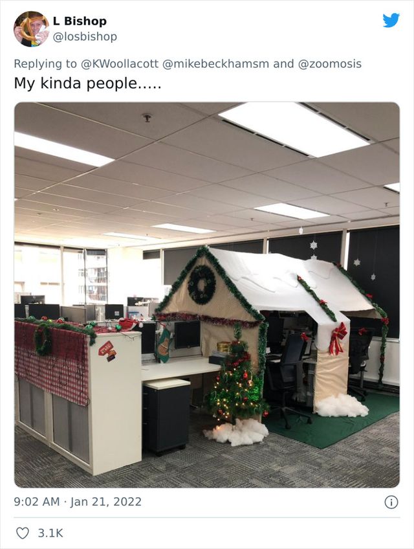
Task: Open the decorated cubicle photo
Action: click(x=207, y=295)
